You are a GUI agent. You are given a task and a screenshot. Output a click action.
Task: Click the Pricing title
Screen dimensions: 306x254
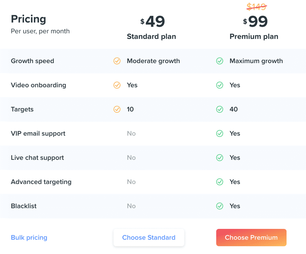point(28,19)
